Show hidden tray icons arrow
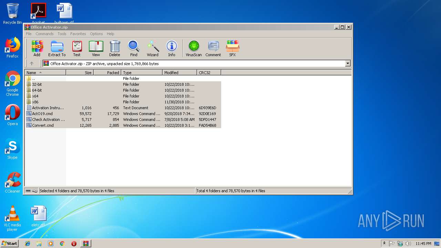 [384, 244]
